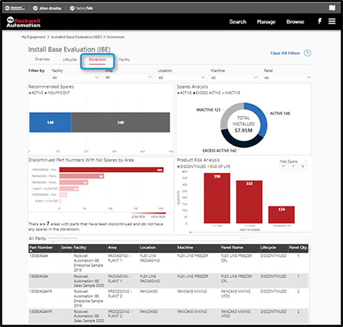Sort by Part Number column header

tap(41, 247)
